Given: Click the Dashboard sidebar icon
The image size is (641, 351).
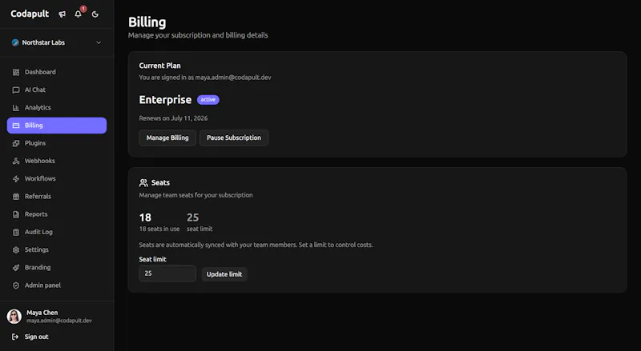Looking at the screenshot, I should (x=16, y=72).
